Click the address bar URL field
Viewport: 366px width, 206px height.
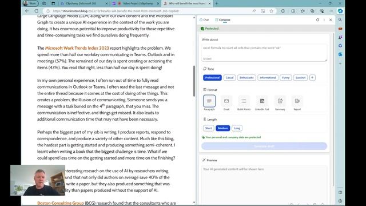point(149,11)
